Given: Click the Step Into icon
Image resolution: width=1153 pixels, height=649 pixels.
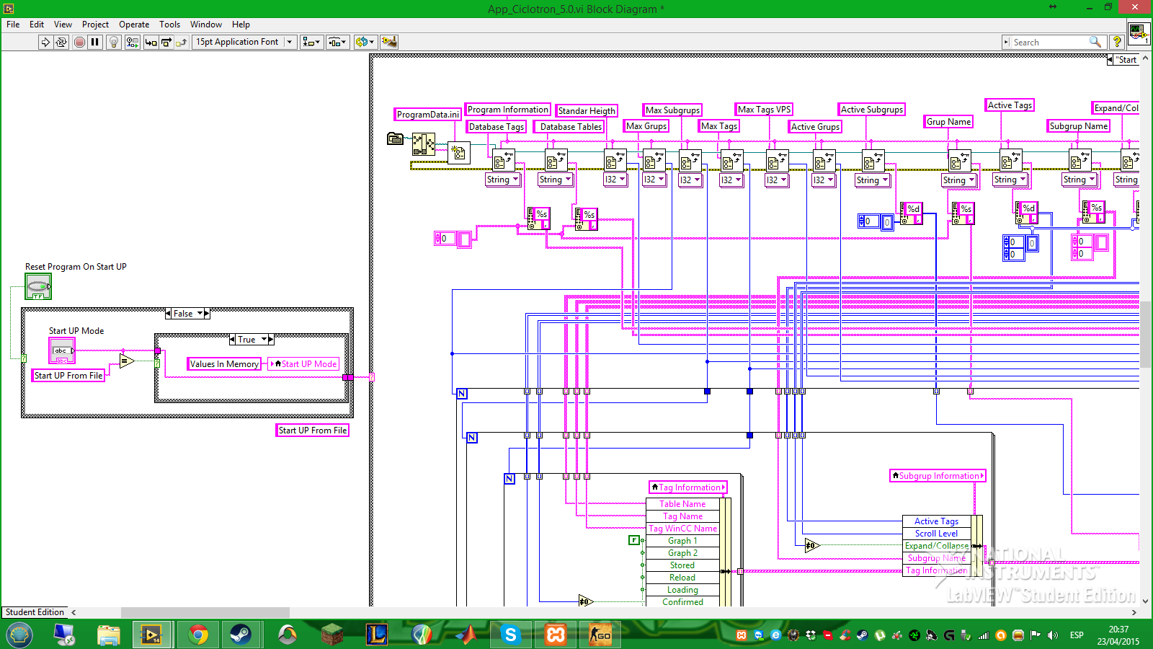Looking at the screenshot, I should pos(151,42).
